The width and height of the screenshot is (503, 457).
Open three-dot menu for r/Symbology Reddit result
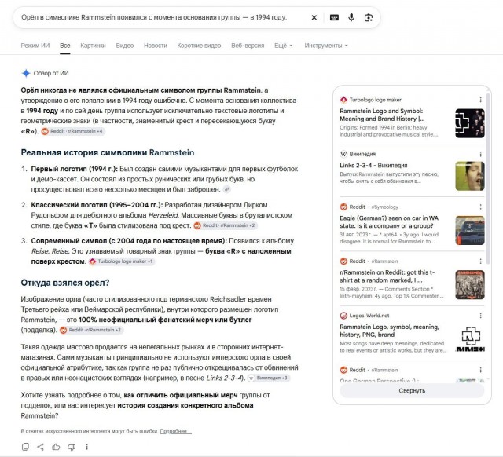480,207
